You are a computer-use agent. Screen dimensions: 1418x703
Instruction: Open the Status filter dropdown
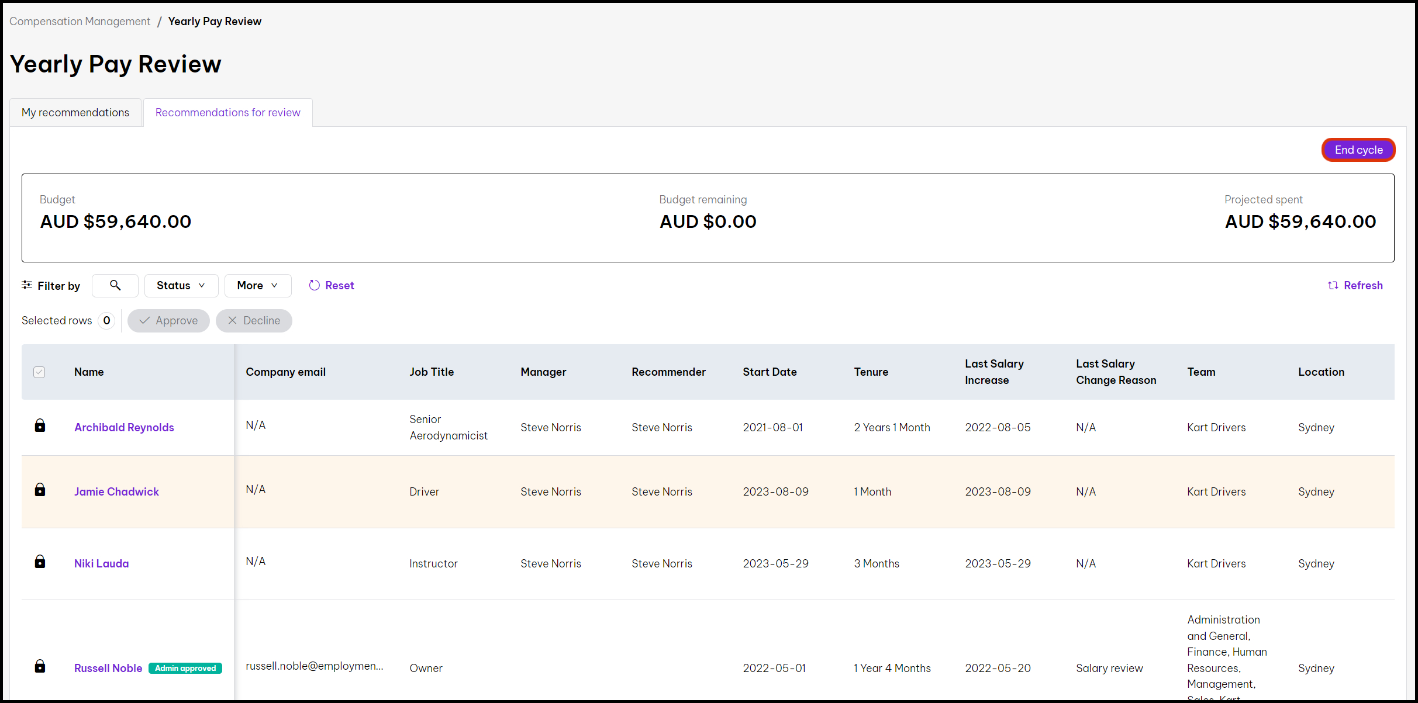181,285
